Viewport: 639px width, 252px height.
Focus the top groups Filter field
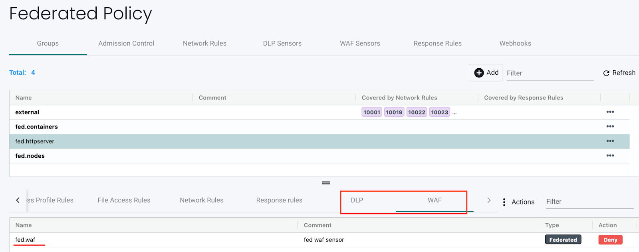point(550,73)
